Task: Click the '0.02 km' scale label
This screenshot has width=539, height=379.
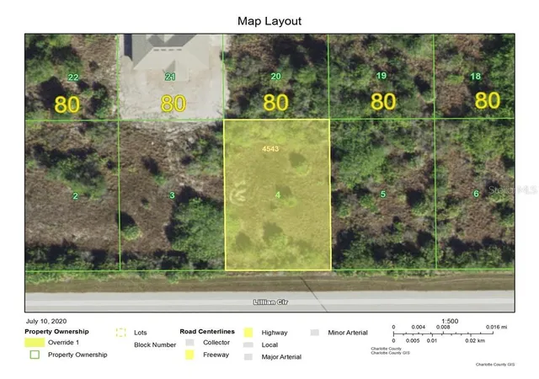Action: (475, 340)
